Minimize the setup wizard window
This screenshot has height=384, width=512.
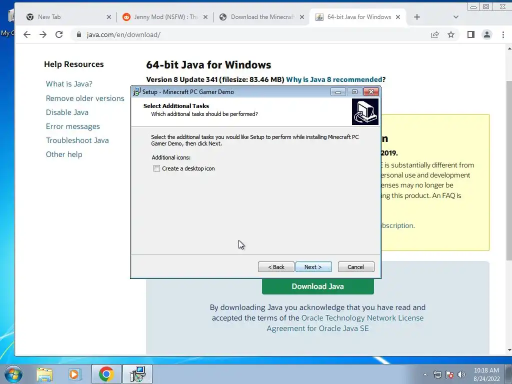coord(338,92)
